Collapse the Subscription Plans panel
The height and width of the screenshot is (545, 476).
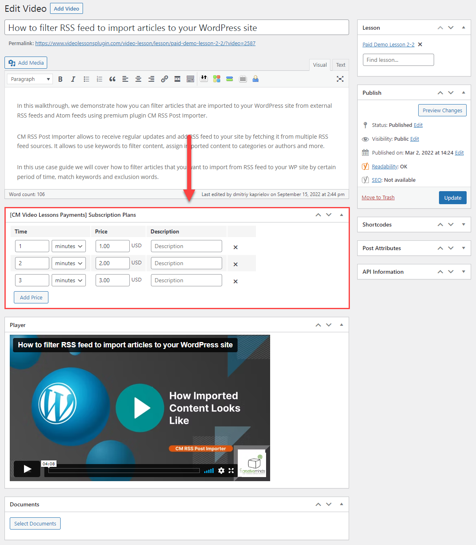(341, 215)
